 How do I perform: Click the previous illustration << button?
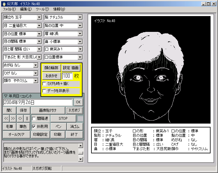point(6,119)
